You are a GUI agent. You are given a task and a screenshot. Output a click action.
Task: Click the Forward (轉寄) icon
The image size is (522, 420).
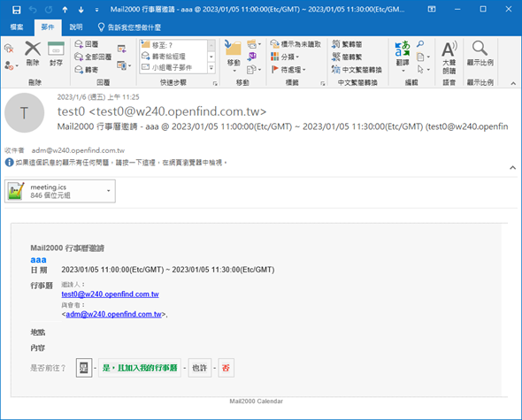point(87,70)
